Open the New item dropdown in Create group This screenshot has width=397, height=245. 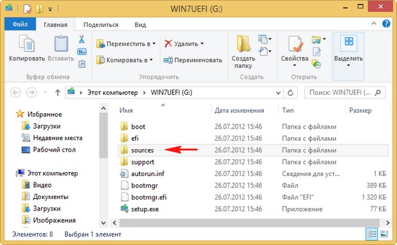pyautogui.click(x=265, y=39)
